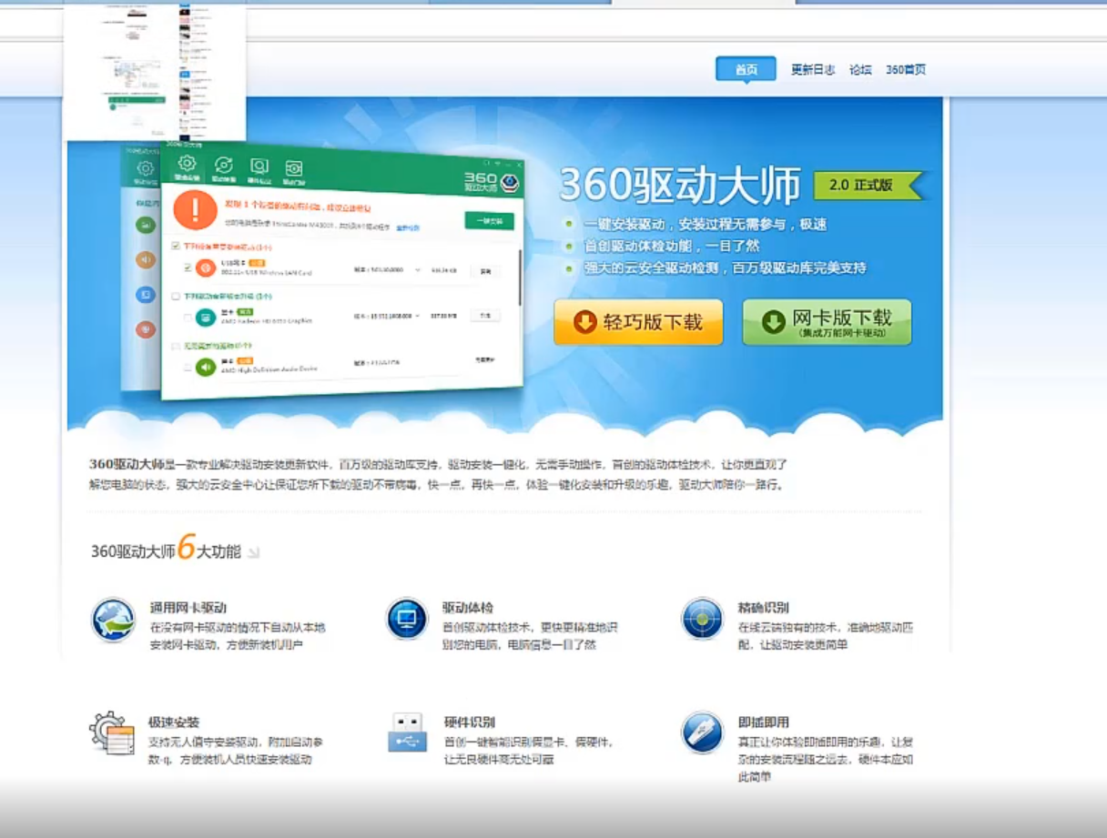The width and height of the screenshot is (1107, 838).
Task: Expand version dropdown for USB wireless card
Action: tap(418, 270)
